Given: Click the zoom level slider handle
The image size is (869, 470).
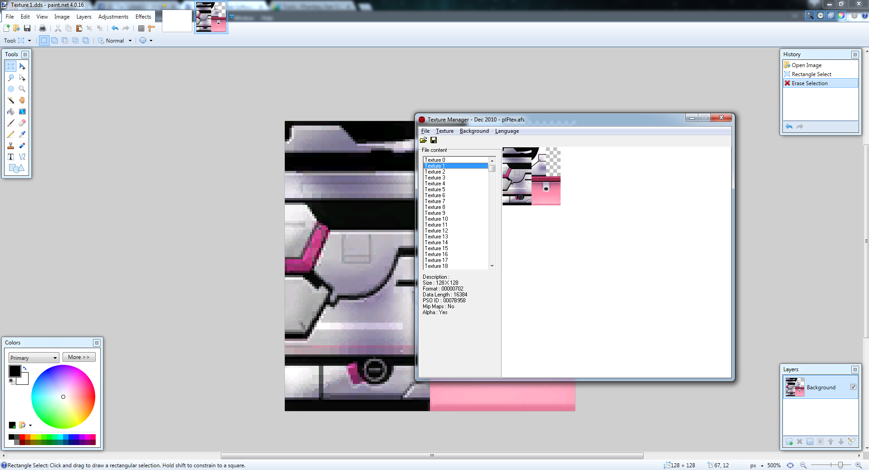Looking at the screenshot, I should [840, 465].
